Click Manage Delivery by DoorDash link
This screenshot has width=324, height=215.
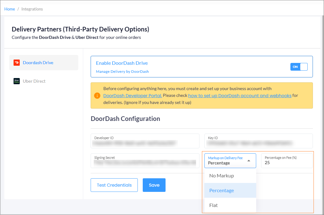point(122,72)
